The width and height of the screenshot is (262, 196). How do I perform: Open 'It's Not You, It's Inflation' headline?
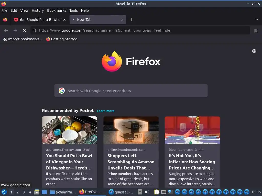click(192, 162)
